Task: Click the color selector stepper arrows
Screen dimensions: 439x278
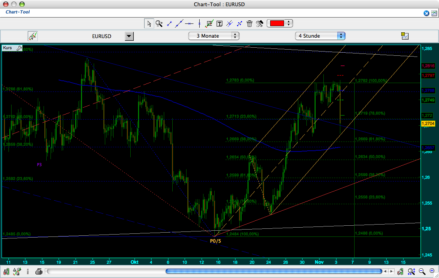Action: [289, 23]
